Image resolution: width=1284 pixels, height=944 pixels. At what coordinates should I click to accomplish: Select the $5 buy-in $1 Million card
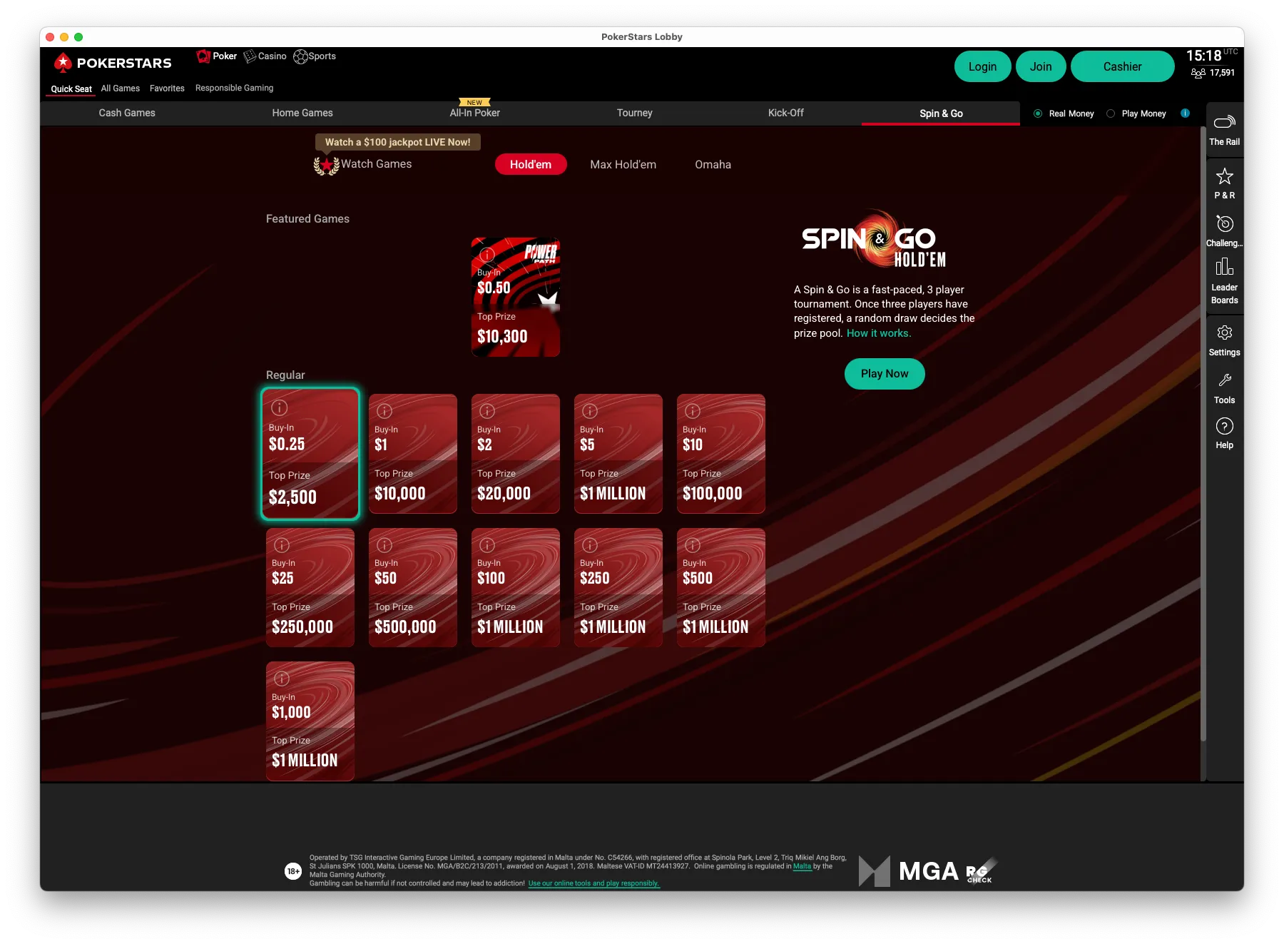pos(618,454)
